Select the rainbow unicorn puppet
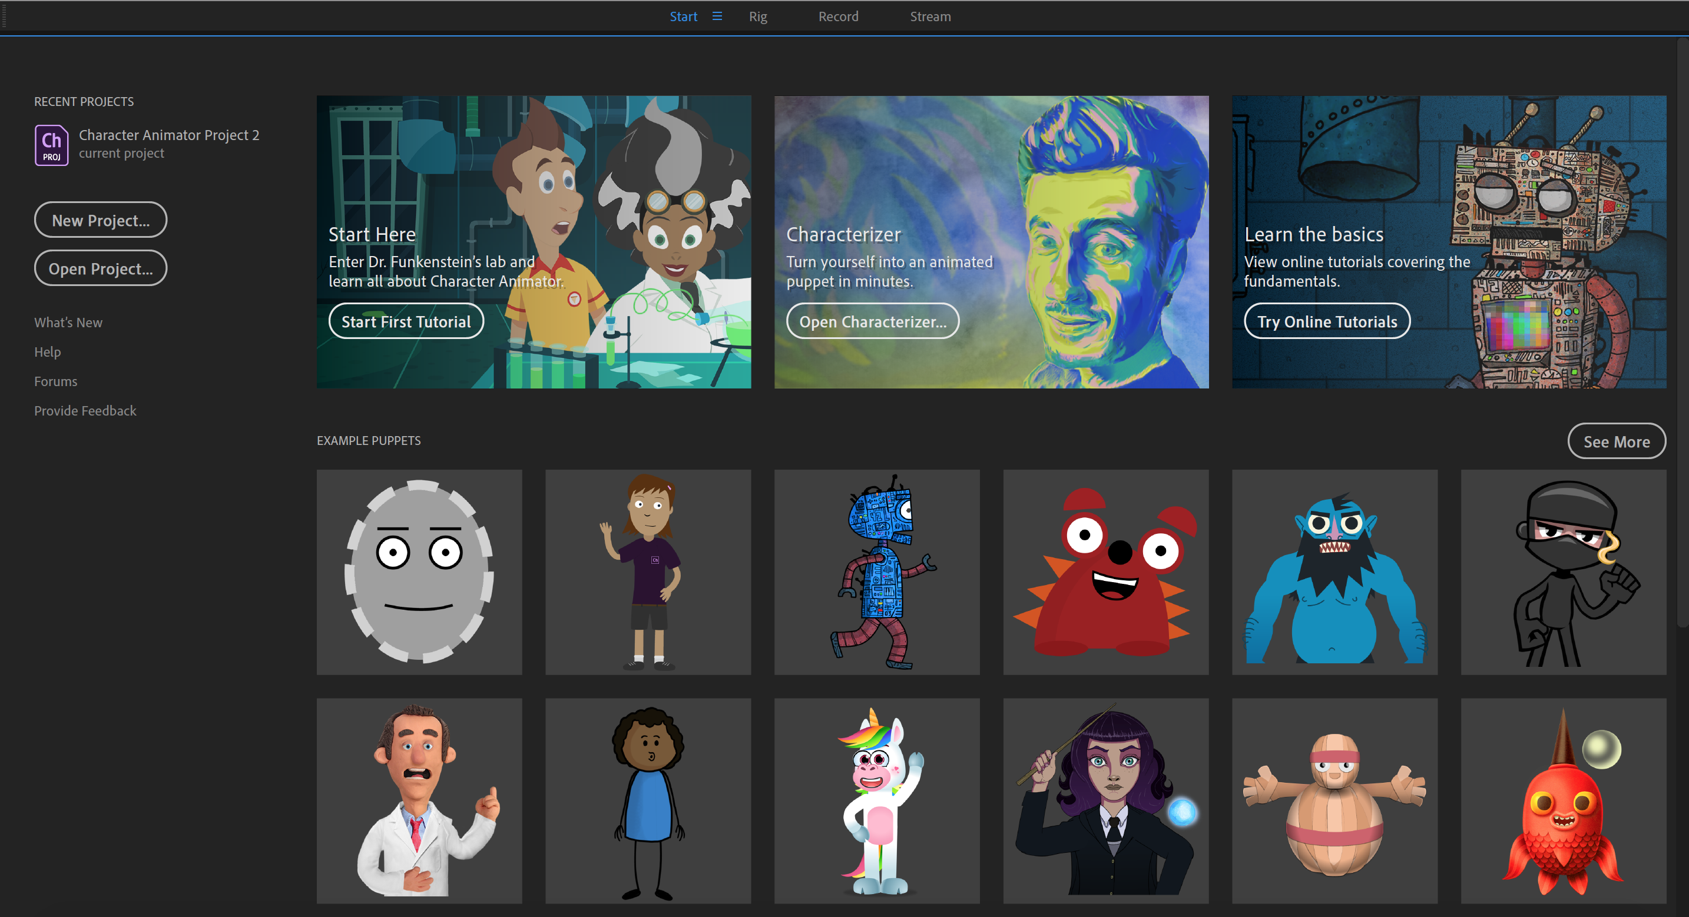The image size is (1689, 917). point(877,800)
